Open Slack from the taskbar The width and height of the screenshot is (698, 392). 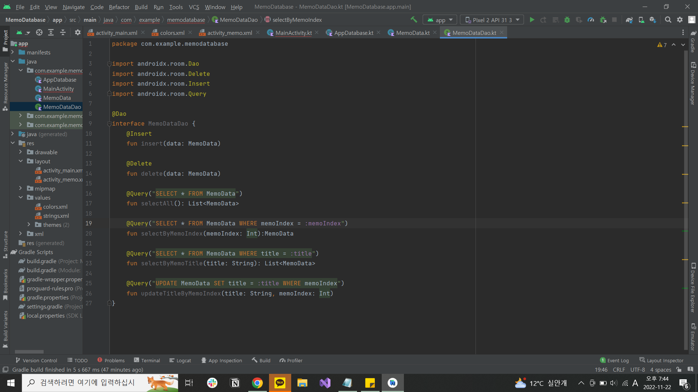click(x=212, y=383)
